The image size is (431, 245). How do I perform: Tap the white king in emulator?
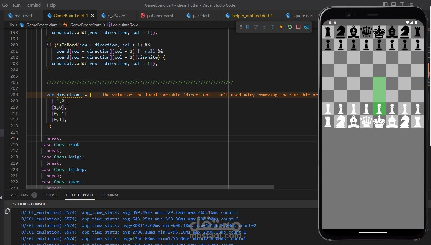379,122
